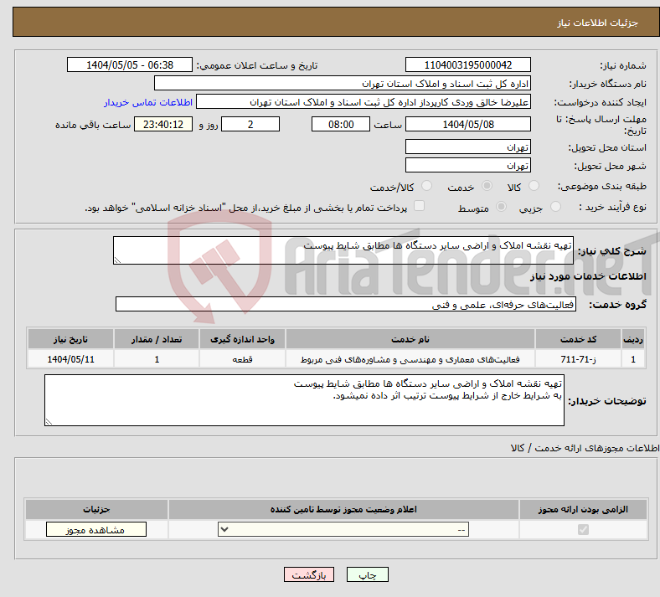Click the جزئیات column header
This screenshot has width=660, height=597.
tap(96, 509)
